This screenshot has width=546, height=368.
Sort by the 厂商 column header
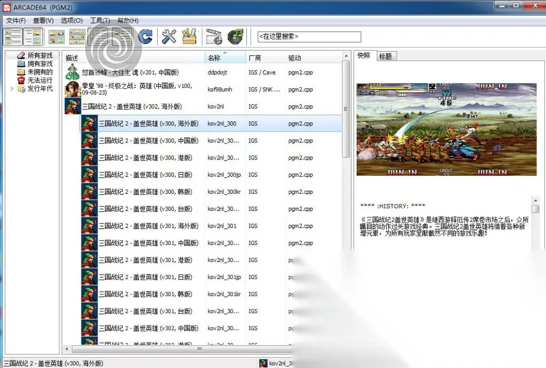click(x=265, y=58)
